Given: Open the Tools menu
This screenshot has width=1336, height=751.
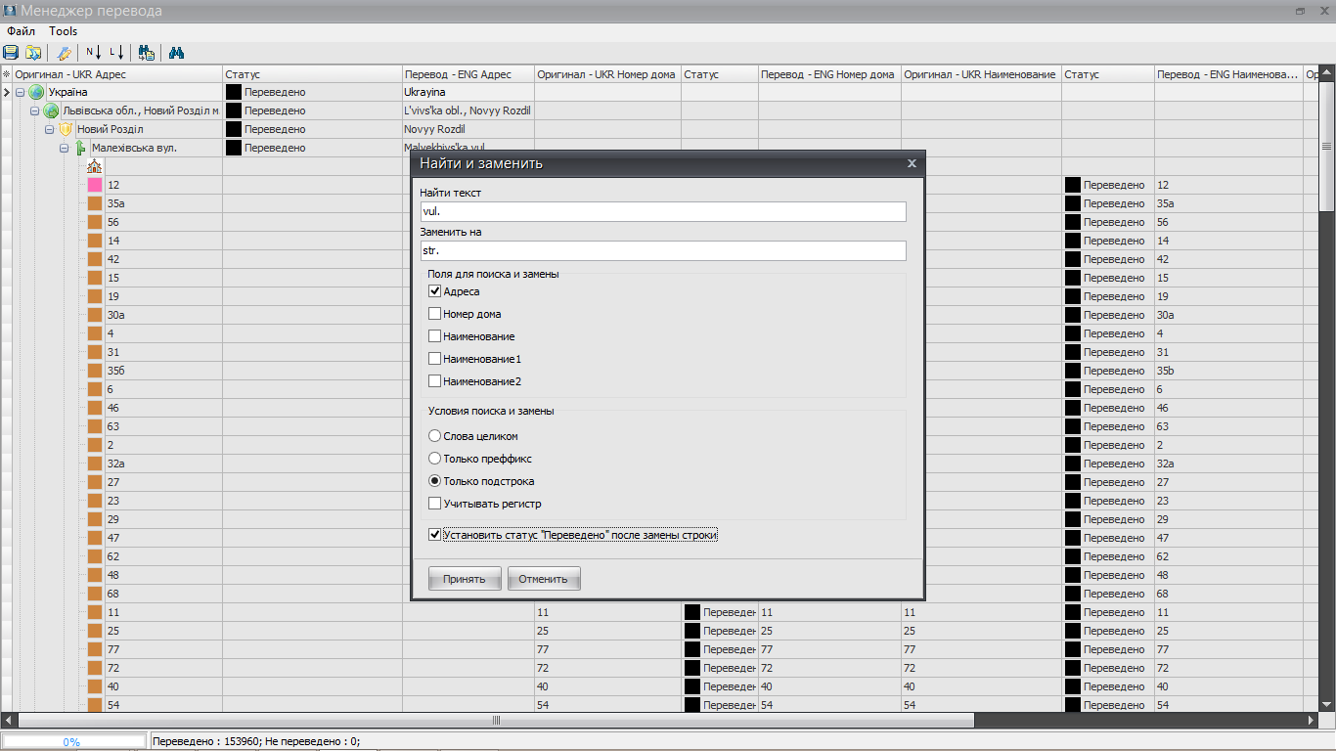Looking at the screenshot, I should pos(64,31).
